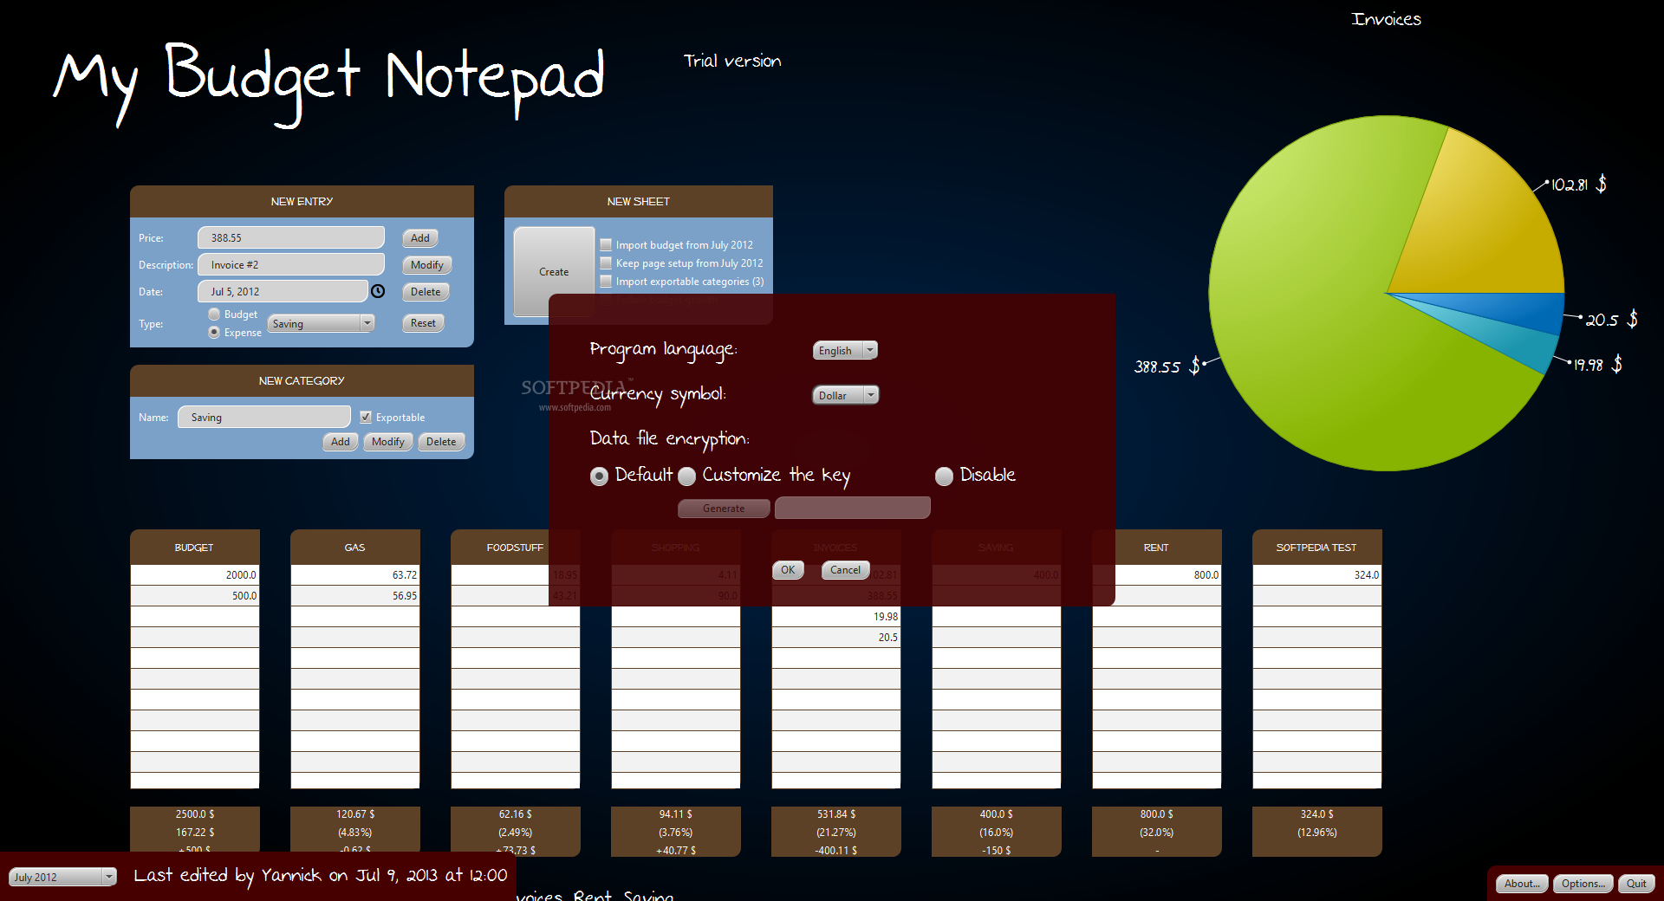The image size is (1664, 901).
Task: Select the Expense type radio button
Action: click(x=214, y=333)
